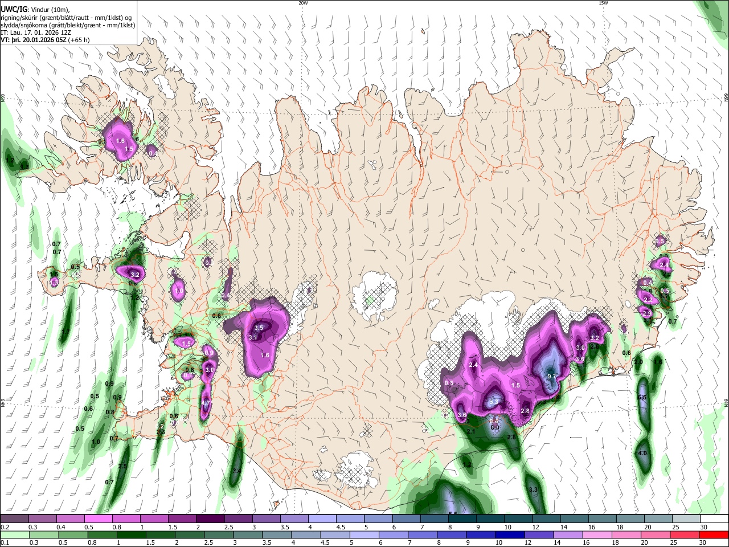Pick the dark purple 2 snow scale swatch

[x=210, y=519]
